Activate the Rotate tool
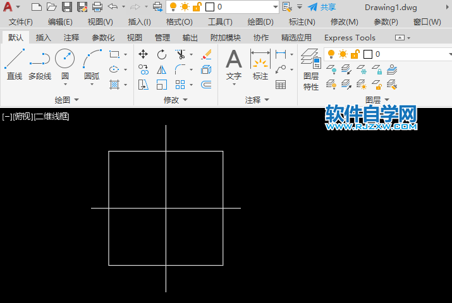This screenshot has height=303, width=452. pos(162,54)
